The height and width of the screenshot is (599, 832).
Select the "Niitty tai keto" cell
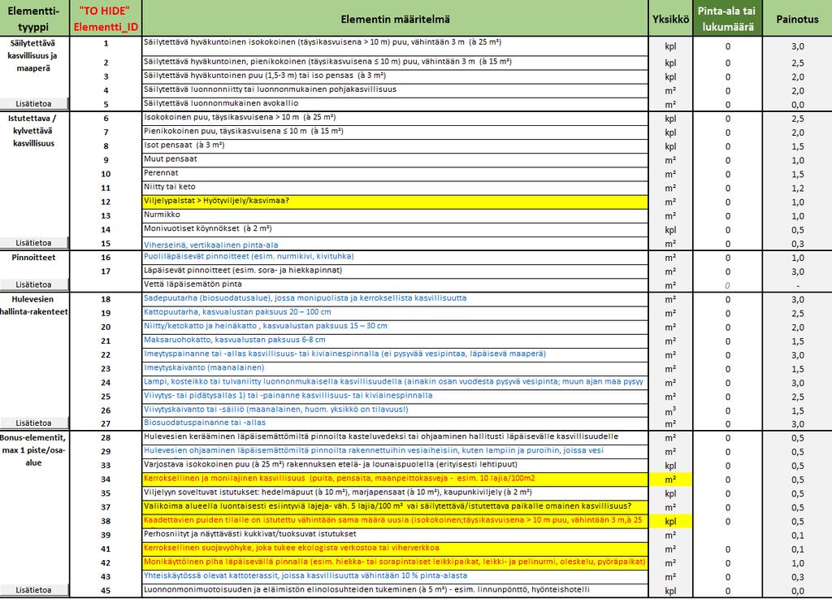pyautogui.click(x=396, y=187)
